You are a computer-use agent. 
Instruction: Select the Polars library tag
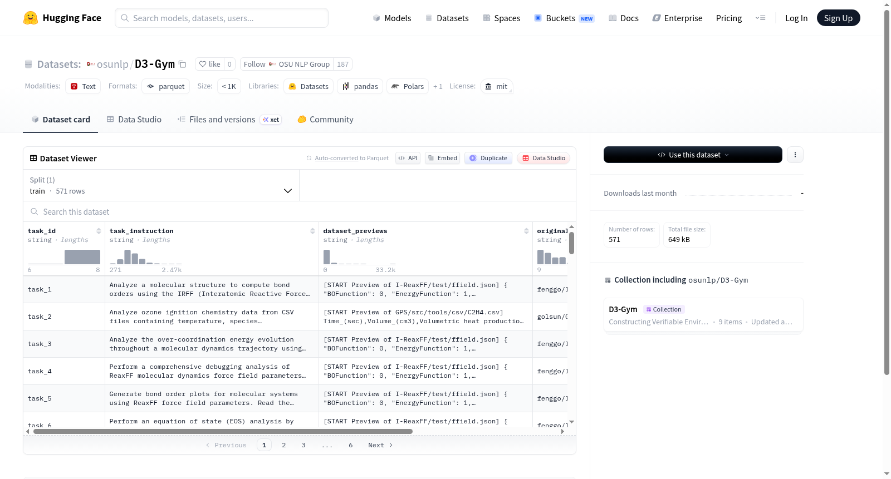(x=408, y=86)
